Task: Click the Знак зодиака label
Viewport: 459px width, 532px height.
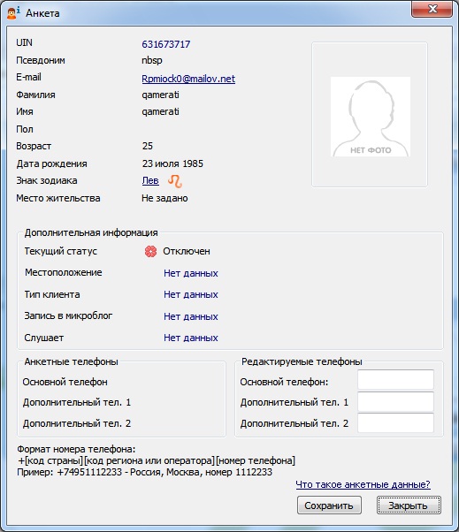Action: (47, 180)
